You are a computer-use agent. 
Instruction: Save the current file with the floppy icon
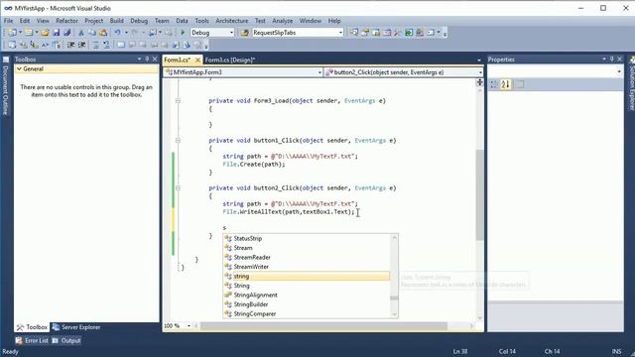57,33
